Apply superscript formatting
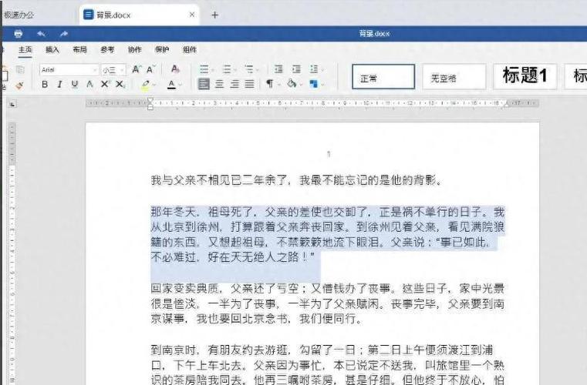 pyautogui.click(x=105, y=85)
